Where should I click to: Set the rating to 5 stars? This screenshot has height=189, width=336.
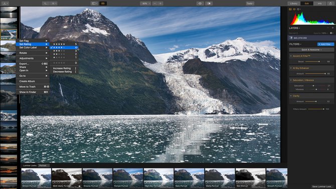click(x=64, y=44)
